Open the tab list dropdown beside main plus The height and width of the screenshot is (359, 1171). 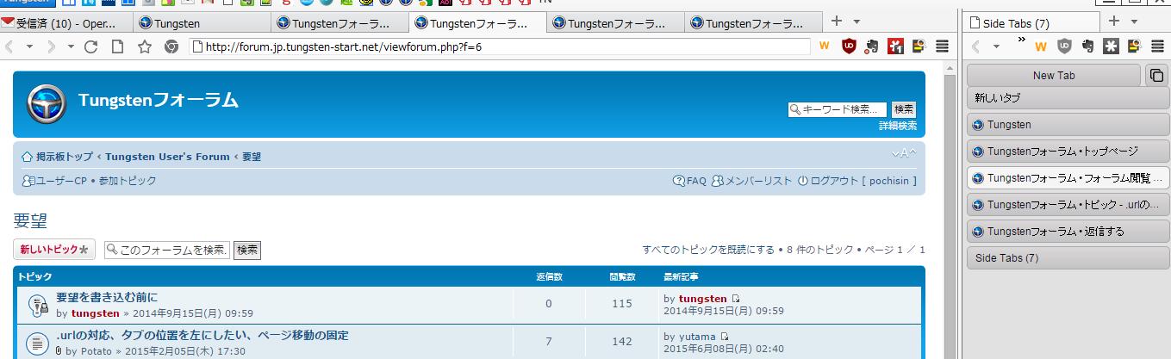tap(856, 22)
